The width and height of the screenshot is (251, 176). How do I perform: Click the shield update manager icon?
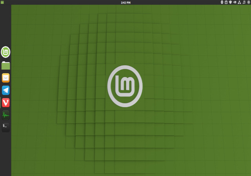click(230, 2)
